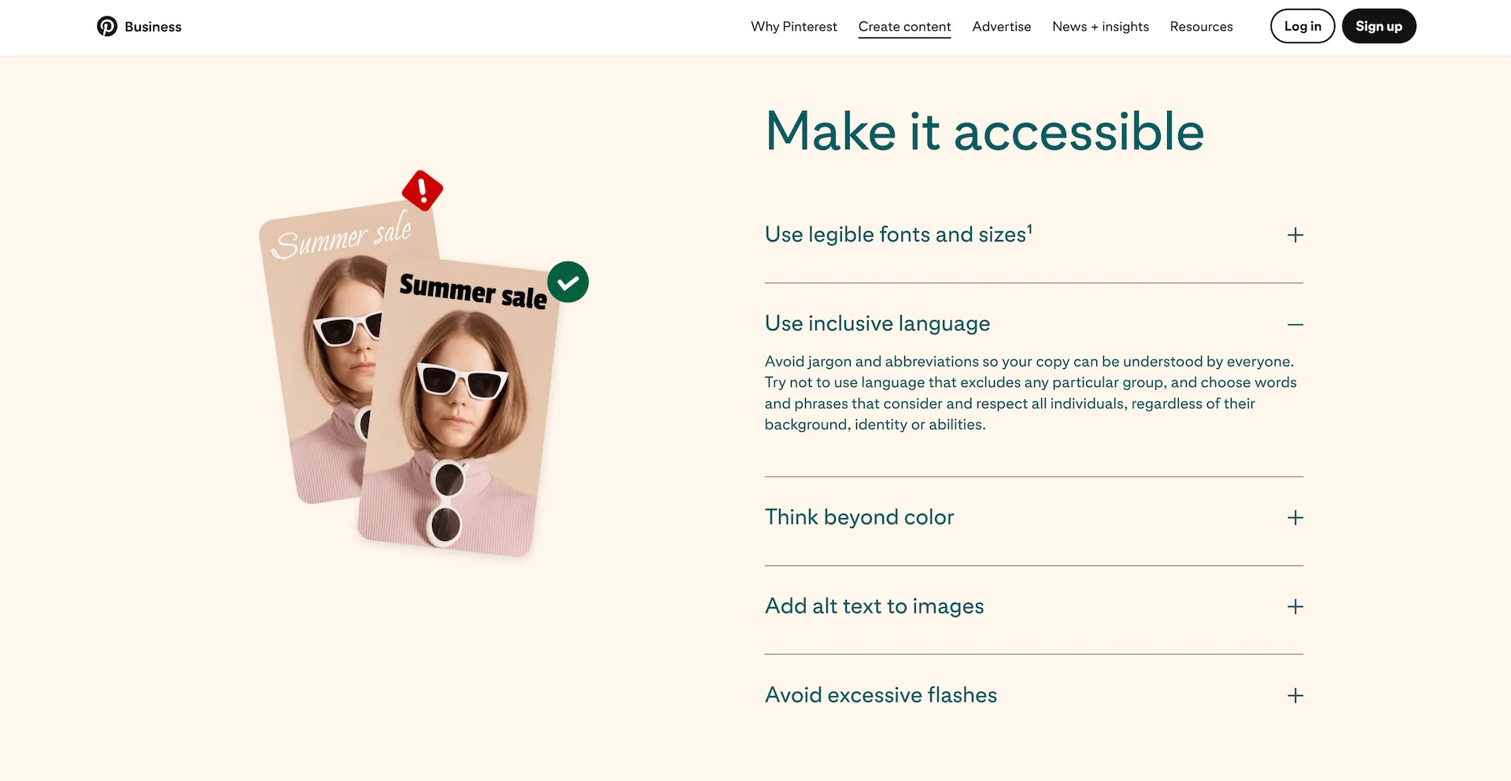
Task: Click the plus icon beside 'Add alt text to images'
Action: coord(1295,606)
